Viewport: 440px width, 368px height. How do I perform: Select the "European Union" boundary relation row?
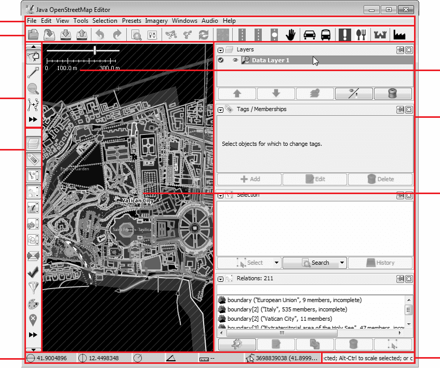[311, 300]
